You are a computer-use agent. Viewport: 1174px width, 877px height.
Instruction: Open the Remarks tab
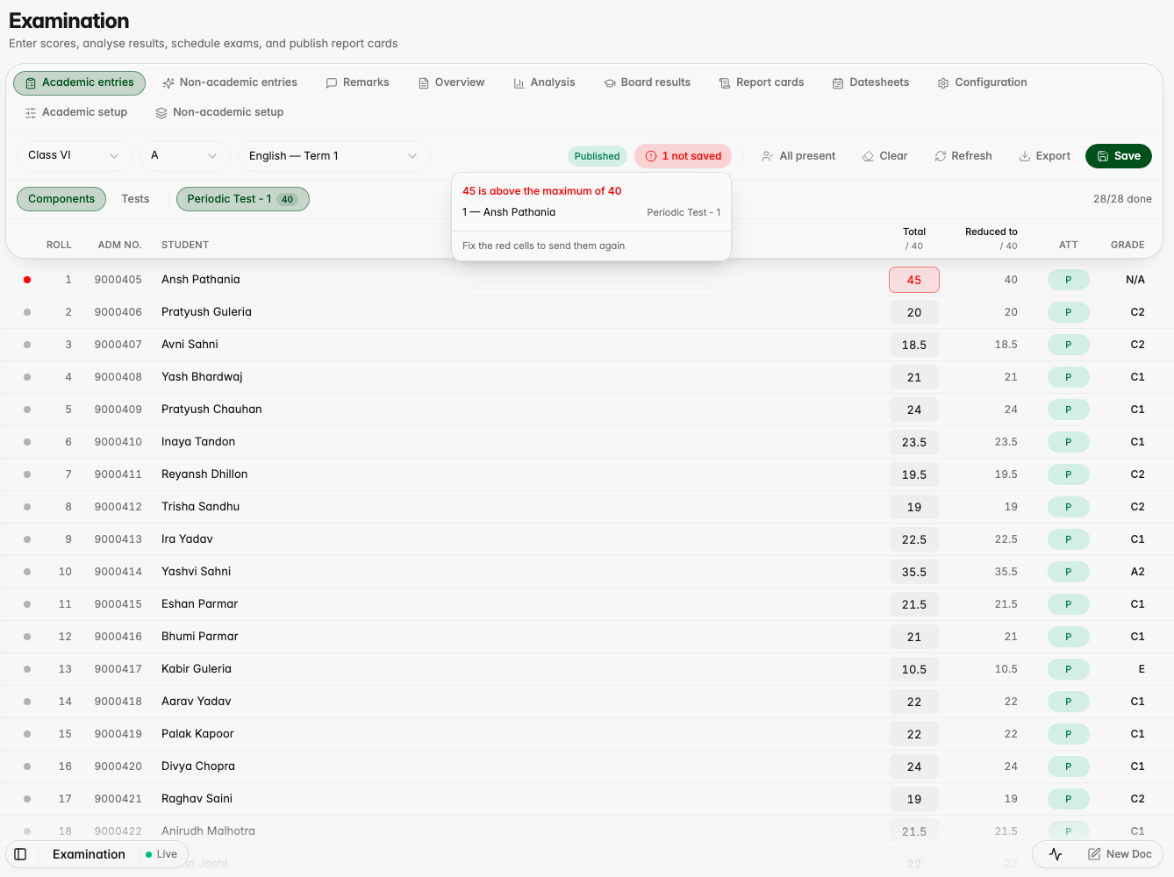(x=357, y=82)
